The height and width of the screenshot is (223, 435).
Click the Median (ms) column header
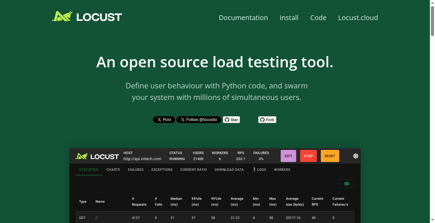(x=176, y=202)
